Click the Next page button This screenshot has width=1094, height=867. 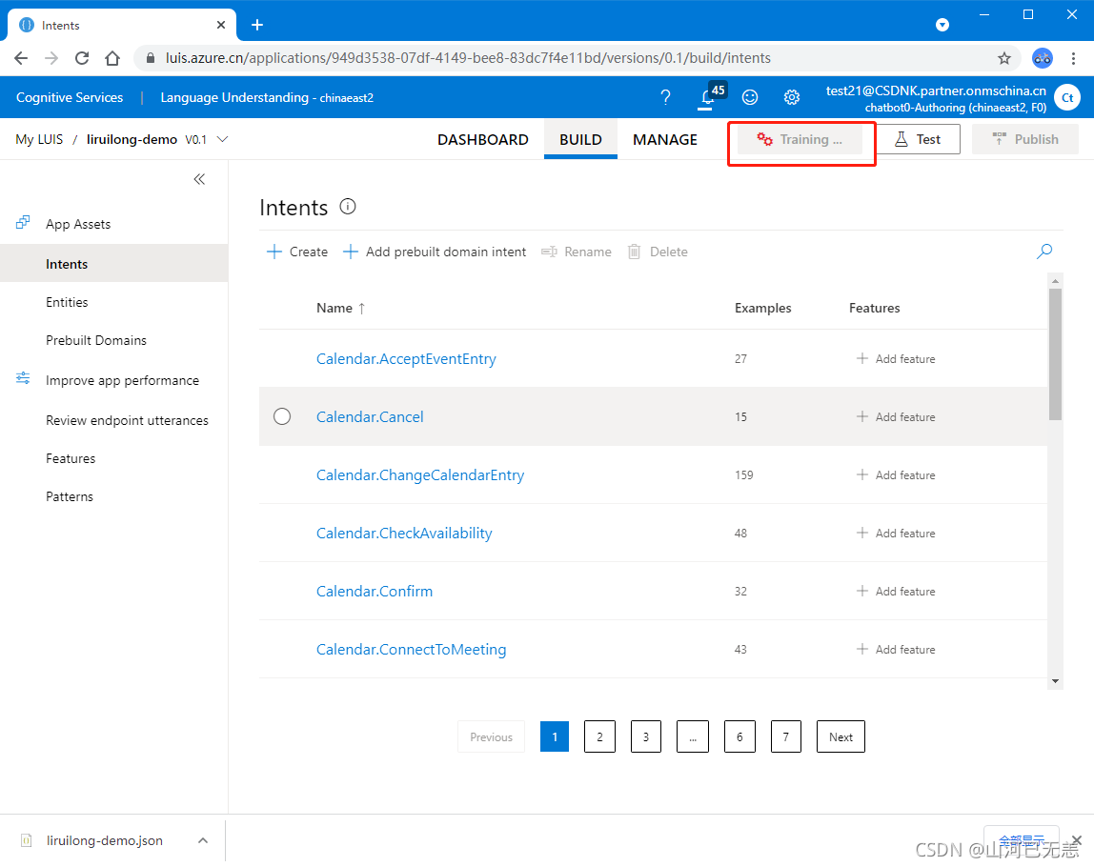coord(841,736)
